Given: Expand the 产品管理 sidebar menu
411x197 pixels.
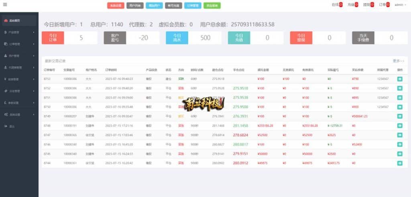Looking at the screenshot, I should click(x=19, y=32).
